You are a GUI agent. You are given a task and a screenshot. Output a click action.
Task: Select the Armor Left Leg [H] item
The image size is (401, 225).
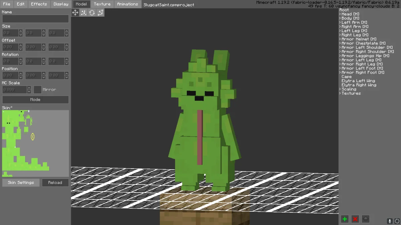click(x=362, y=60)
